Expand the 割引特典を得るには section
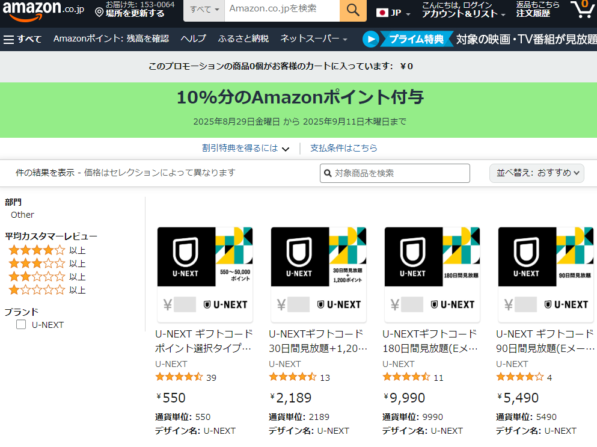Screen dimensions: 597x447 [246, 148]
